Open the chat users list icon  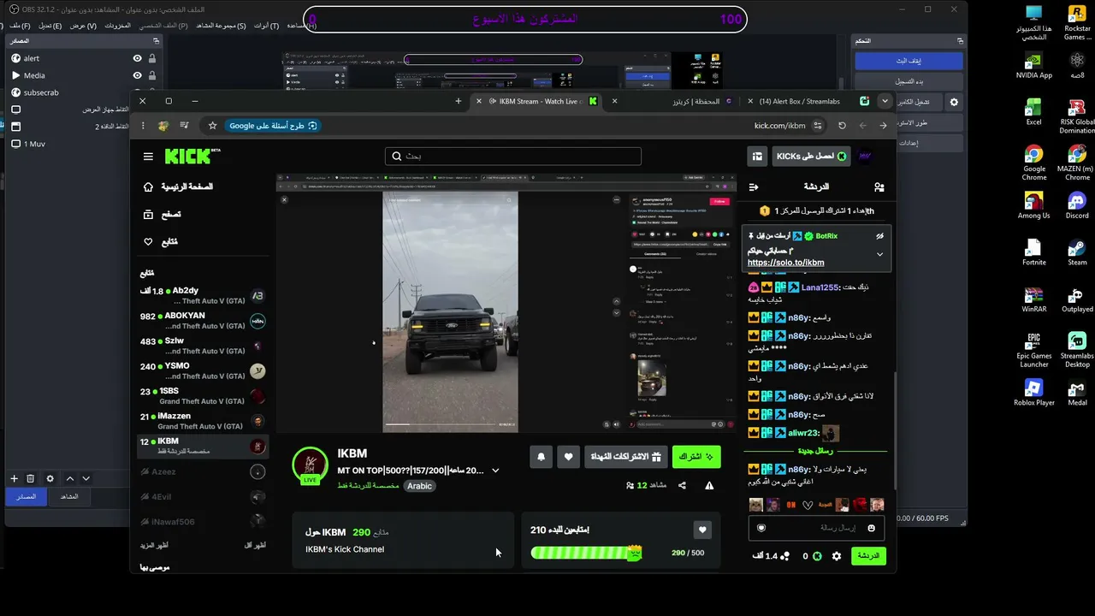tap(879, 187)
